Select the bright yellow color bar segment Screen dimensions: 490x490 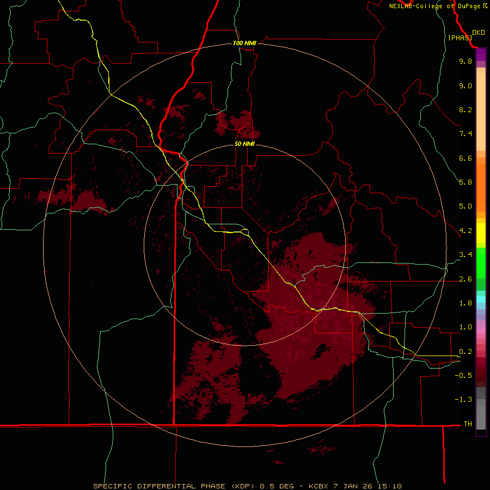pos(481,233)
